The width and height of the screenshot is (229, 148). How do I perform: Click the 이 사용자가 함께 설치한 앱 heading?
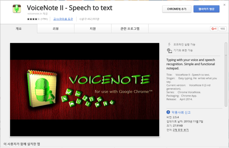(x=22, y=144)
